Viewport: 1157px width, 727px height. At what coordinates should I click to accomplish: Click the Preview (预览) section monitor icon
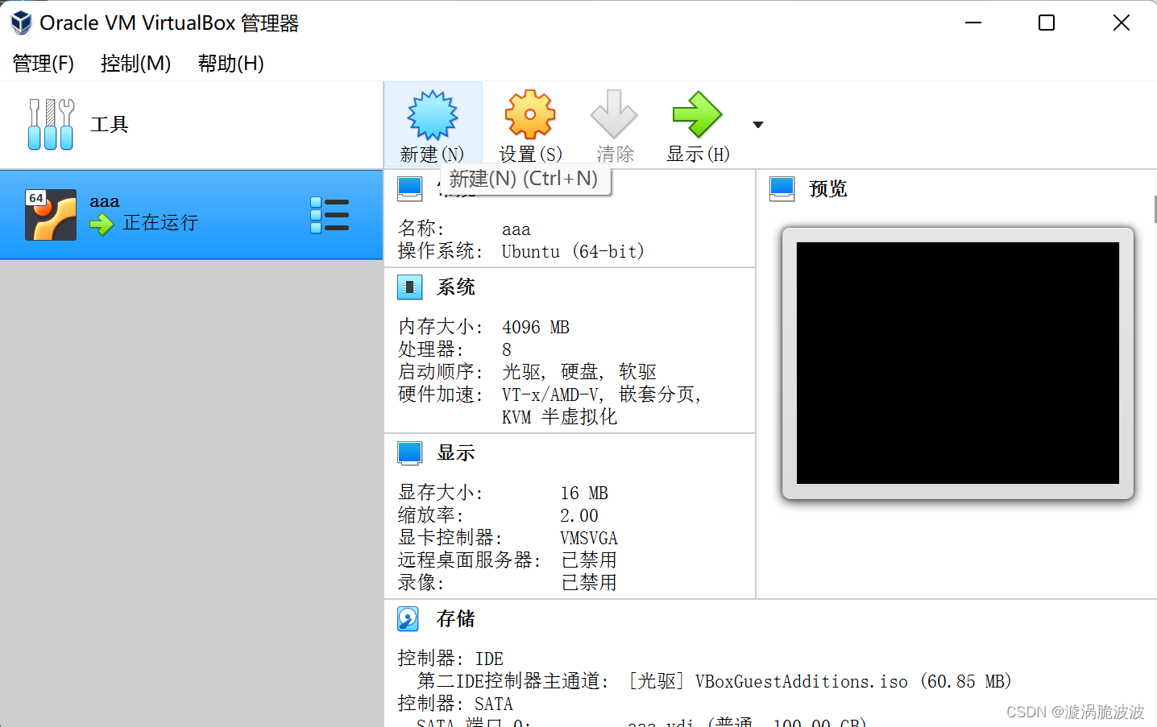pos(782,189)
